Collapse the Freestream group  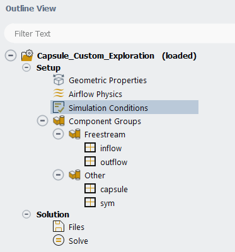58,134
